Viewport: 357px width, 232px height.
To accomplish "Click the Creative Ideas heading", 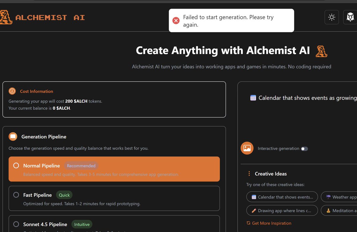I will coord(271,174).
